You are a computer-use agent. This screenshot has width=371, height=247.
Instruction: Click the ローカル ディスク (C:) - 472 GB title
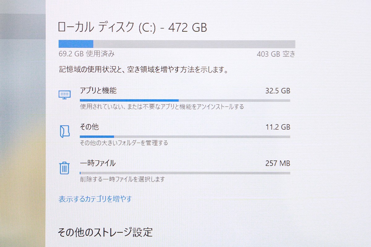pyautogui.click(x=133, y=27)
